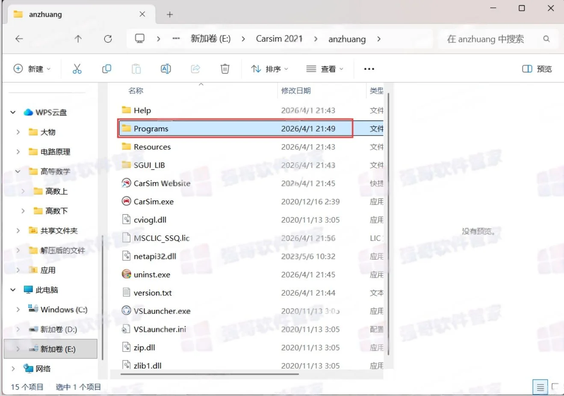Click the search magnifier icon
The width and height of the screenshot is (564, 396).
point(546,39)
